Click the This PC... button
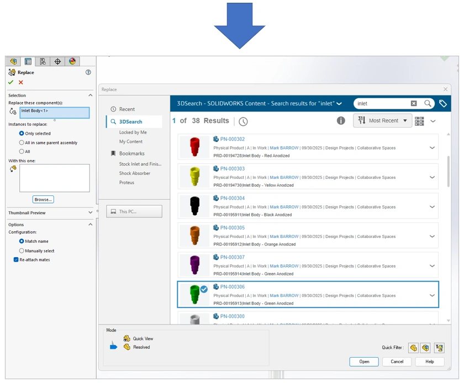Viewport: 464px width, 383px height. click(x=134, y=211)
